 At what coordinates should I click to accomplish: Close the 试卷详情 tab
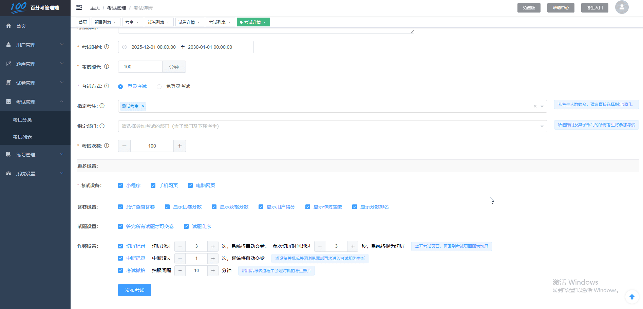point(198,23)
